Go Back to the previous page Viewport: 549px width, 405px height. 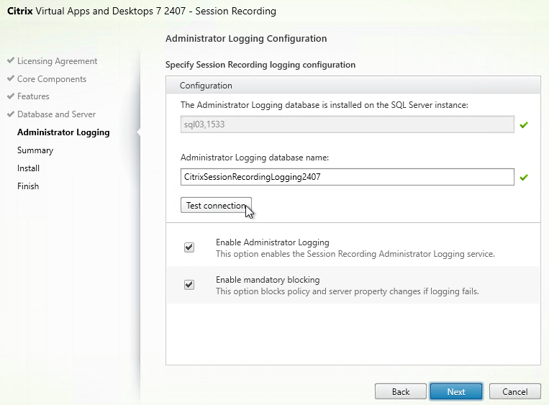coord(401,391)
